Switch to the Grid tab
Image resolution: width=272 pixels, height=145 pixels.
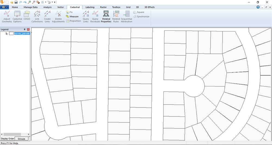[128, 7]
